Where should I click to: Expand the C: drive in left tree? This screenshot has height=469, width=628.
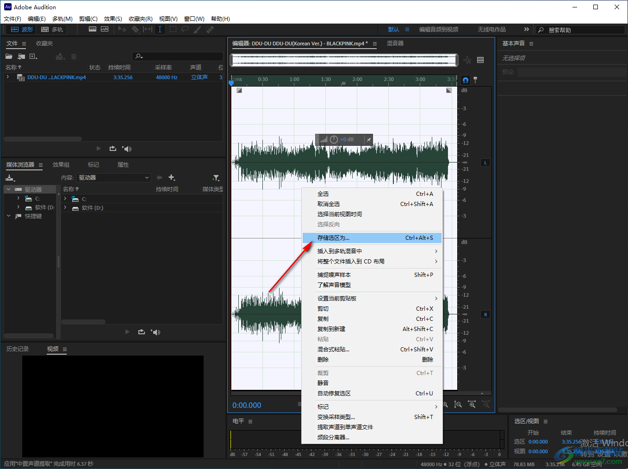point(19,198)
